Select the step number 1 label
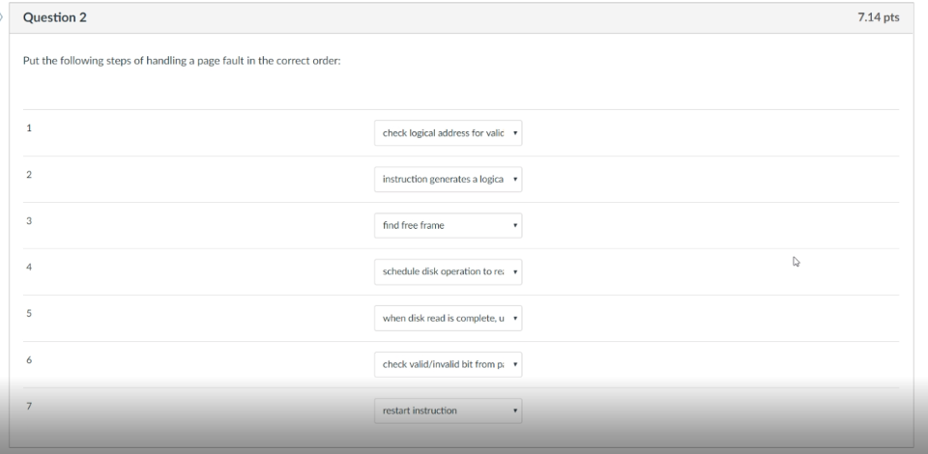 point(29,128)
